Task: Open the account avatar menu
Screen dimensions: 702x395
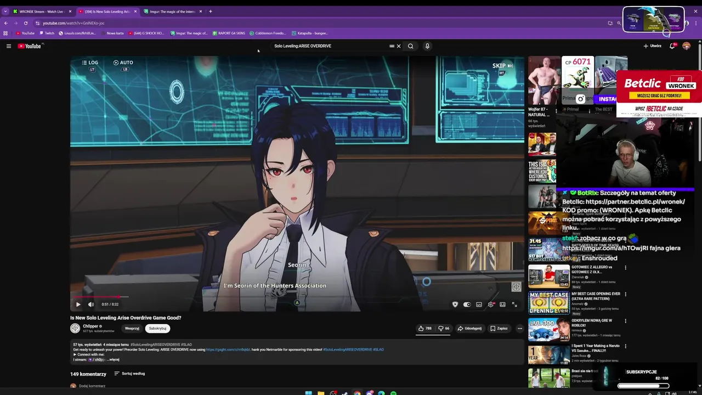Action: point(686,46)
